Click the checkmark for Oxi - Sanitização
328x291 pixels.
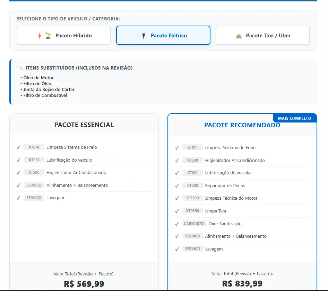[x=177, y=224]
